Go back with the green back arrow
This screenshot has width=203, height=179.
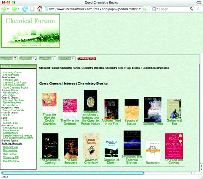pyautogui.click(x=4, y=9)
